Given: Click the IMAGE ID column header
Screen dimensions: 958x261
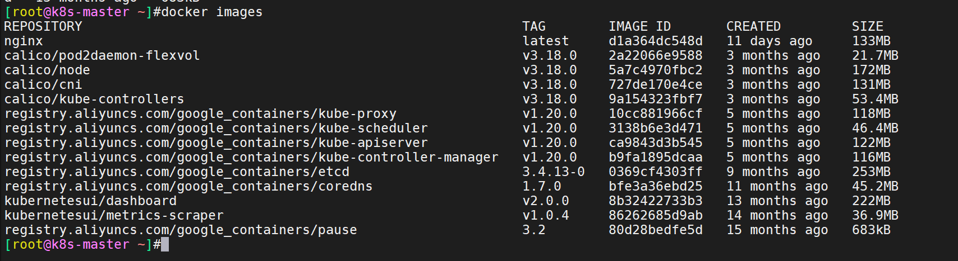Looking at the screenshot, I should pyautogui.click(x=640, y=27).
